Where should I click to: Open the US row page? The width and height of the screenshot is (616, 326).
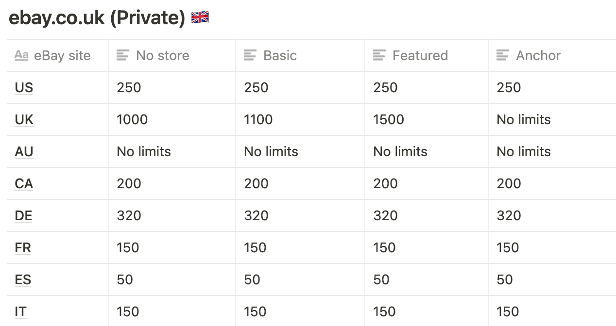(24, 87)
